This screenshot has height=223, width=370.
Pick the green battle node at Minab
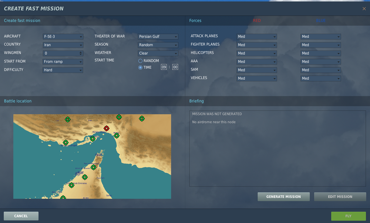[117, 135]
